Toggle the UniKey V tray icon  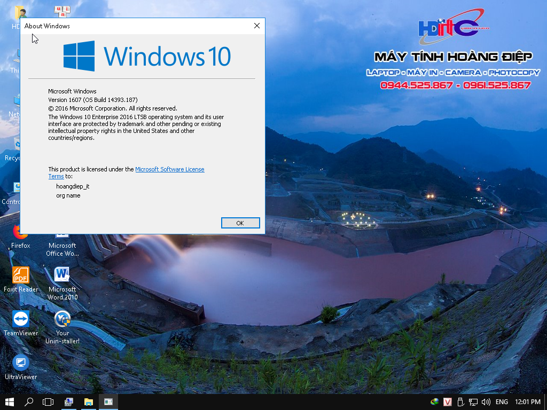click(x=448, y=402)
